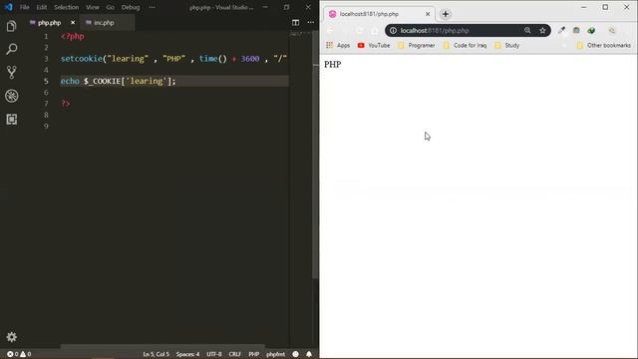
Task: Close the php.php editor tab
Action: click(73, 23)
